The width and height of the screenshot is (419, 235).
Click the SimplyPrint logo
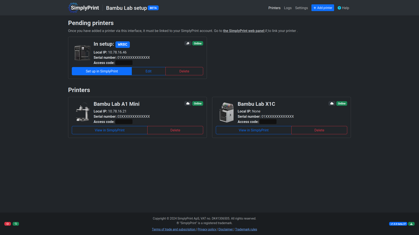(84, 8)
